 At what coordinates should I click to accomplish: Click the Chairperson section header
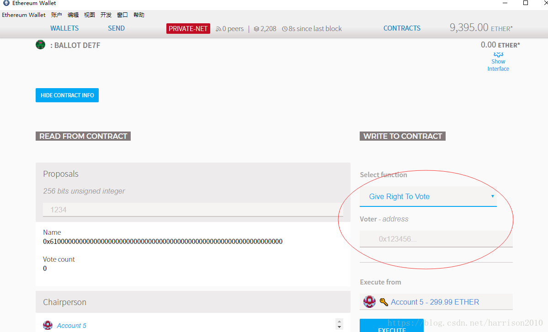coord(193,302)
